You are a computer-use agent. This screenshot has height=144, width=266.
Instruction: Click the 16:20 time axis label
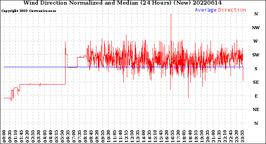pyautogui.click(x=167, y=136)
